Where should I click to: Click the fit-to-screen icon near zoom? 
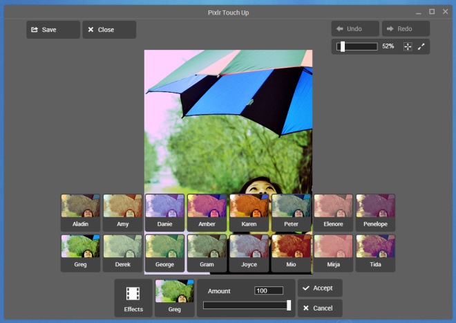click(x=407, y=46)
